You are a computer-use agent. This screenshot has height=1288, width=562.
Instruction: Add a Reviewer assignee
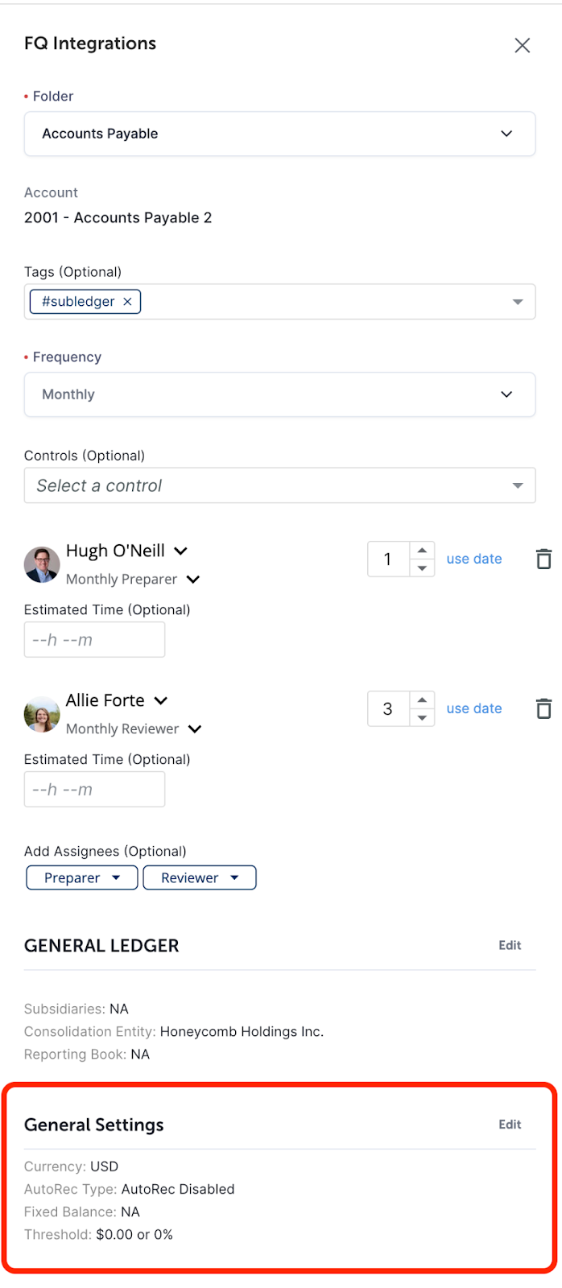click(200, 877)
